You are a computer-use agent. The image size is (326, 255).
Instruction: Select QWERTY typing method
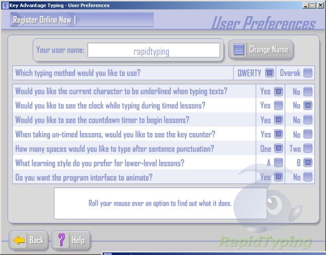point(270,73)
